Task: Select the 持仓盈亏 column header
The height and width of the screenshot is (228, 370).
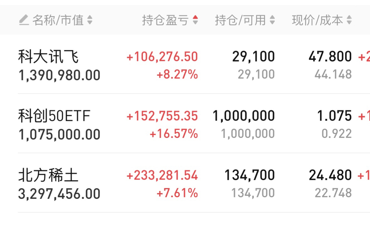Action: point(165,20)
